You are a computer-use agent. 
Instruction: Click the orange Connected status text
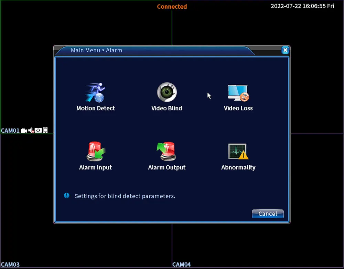point(172,7)
